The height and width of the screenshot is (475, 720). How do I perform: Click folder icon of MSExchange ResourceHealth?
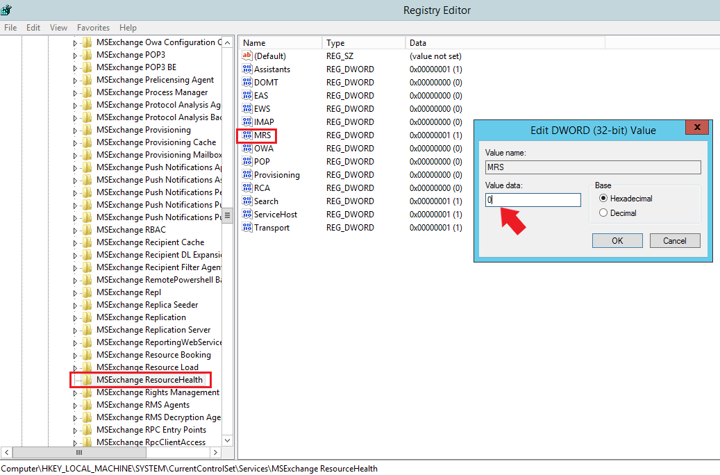[87, 380]
